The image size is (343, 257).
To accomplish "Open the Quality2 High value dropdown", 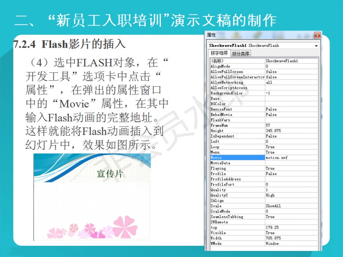I will coord(292,195).
